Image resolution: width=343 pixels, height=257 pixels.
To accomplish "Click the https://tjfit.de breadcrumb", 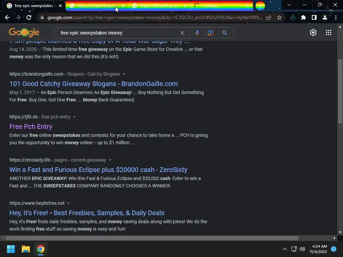I will click(24, 117).
